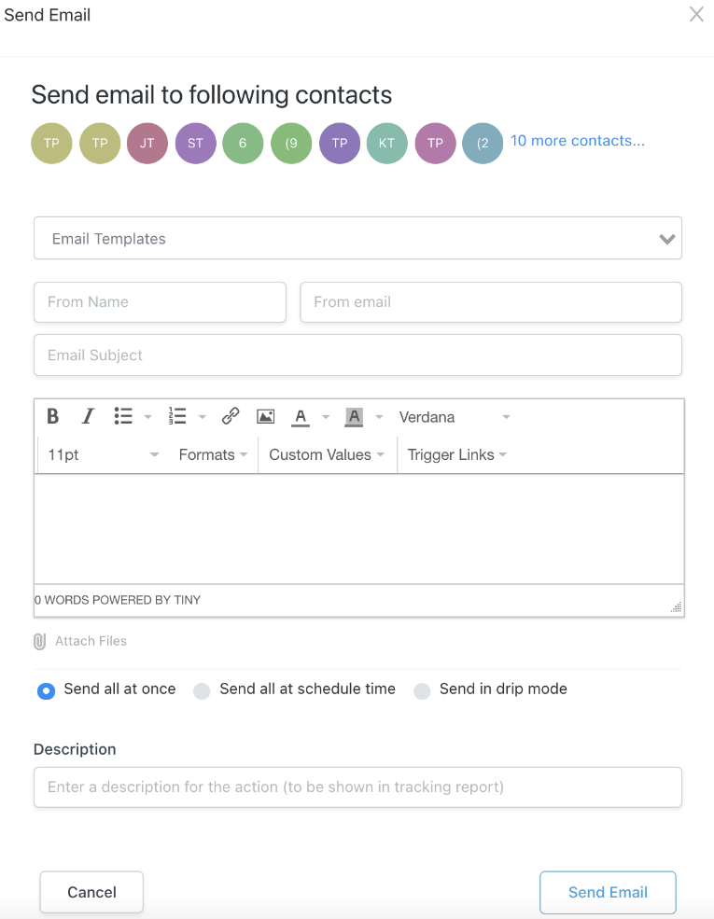Open the Trigger Links menu

456,454
